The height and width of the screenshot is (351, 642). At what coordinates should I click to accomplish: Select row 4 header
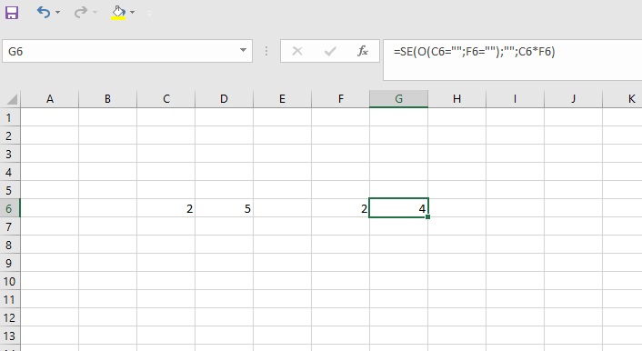[10, 172]
